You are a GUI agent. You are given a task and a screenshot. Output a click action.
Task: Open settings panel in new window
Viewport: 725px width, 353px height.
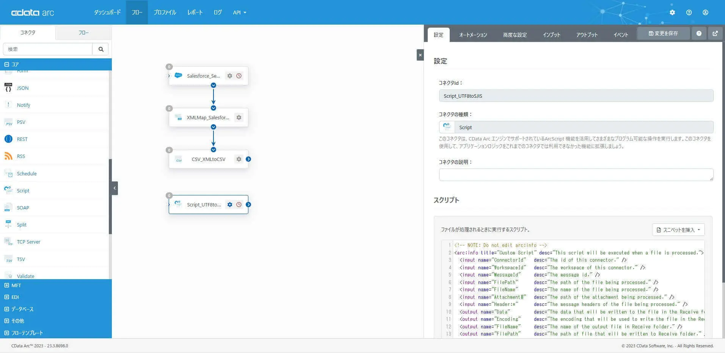[715, 33]
